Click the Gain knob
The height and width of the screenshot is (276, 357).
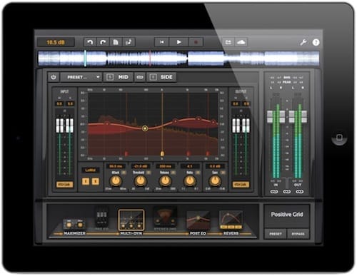click(x=215, y=181)
